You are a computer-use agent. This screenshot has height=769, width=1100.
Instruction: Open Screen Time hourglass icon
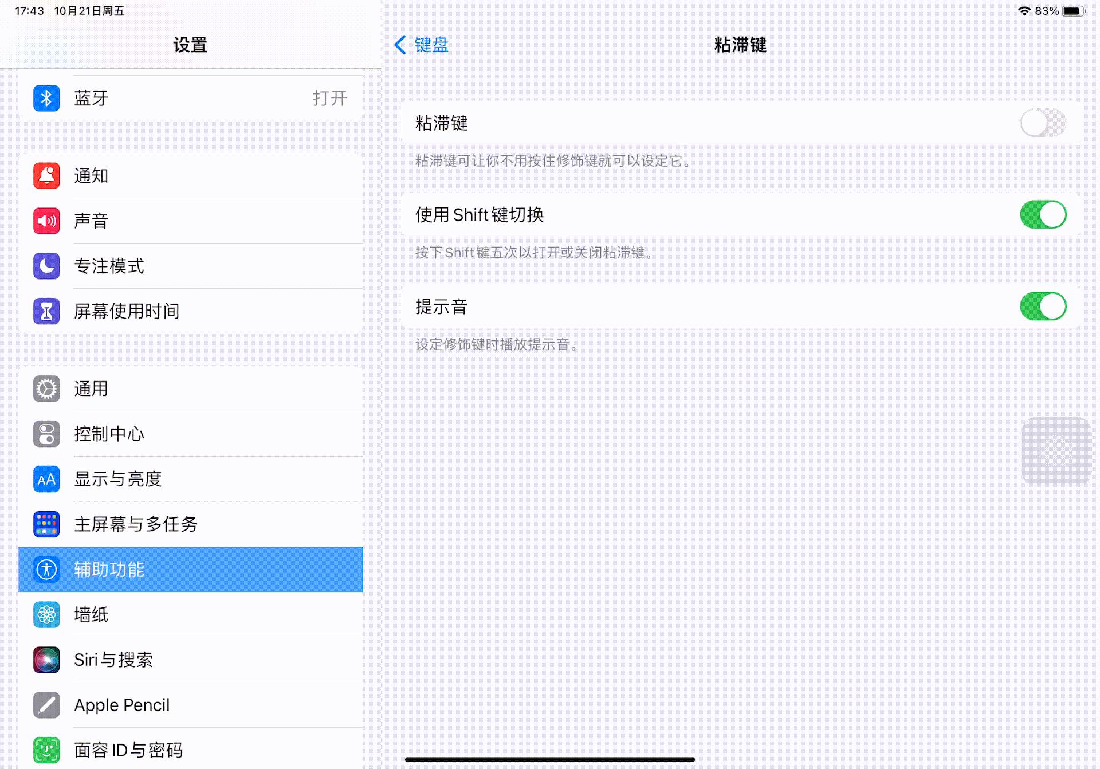click(46, 311)
